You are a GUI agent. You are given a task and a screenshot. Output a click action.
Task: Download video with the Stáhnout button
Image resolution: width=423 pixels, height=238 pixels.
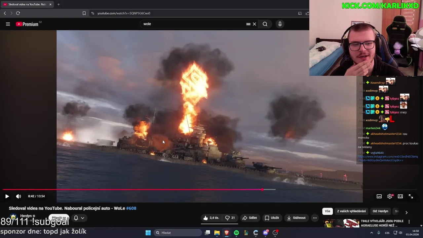[296, 218]
